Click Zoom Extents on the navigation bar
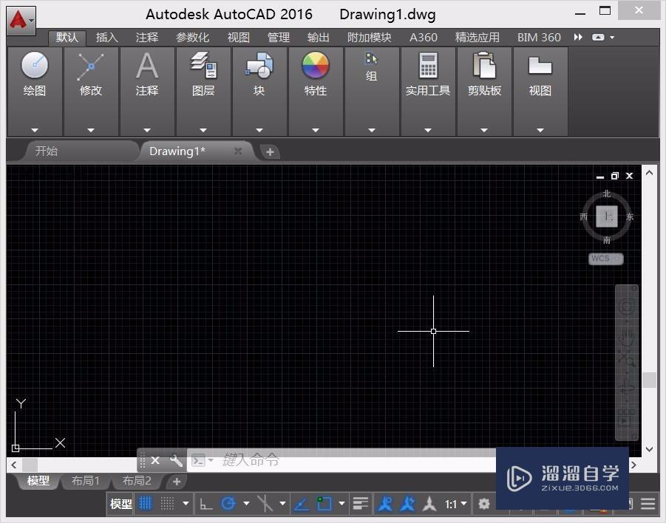 pos(627,360)
